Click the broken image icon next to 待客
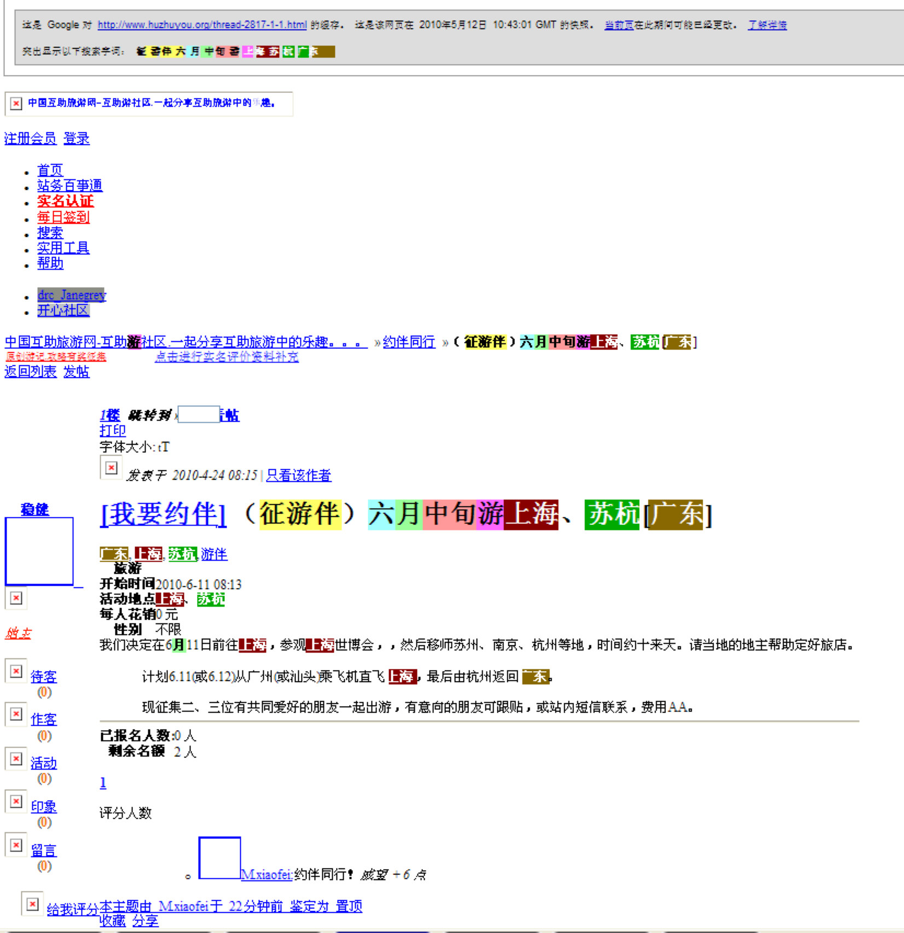This screenshot has height=933, width=904. (x=16, y=671)
